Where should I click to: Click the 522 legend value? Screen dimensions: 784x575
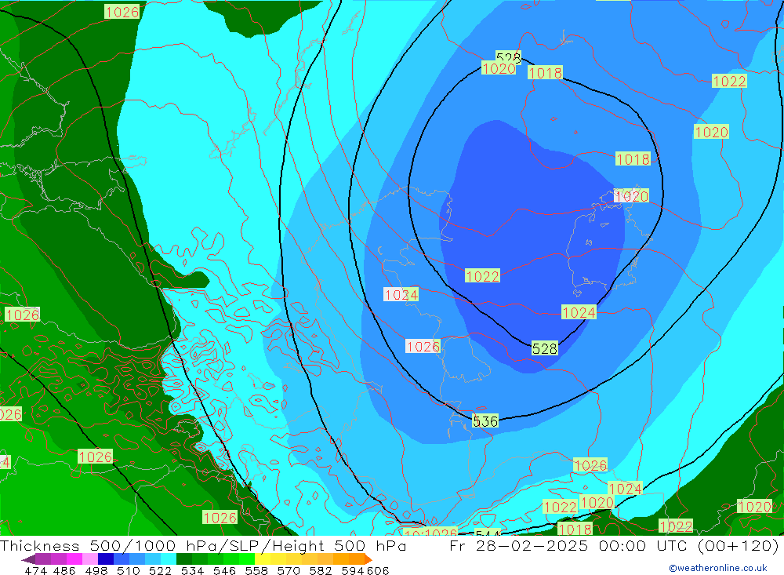[x=160, y=570]
